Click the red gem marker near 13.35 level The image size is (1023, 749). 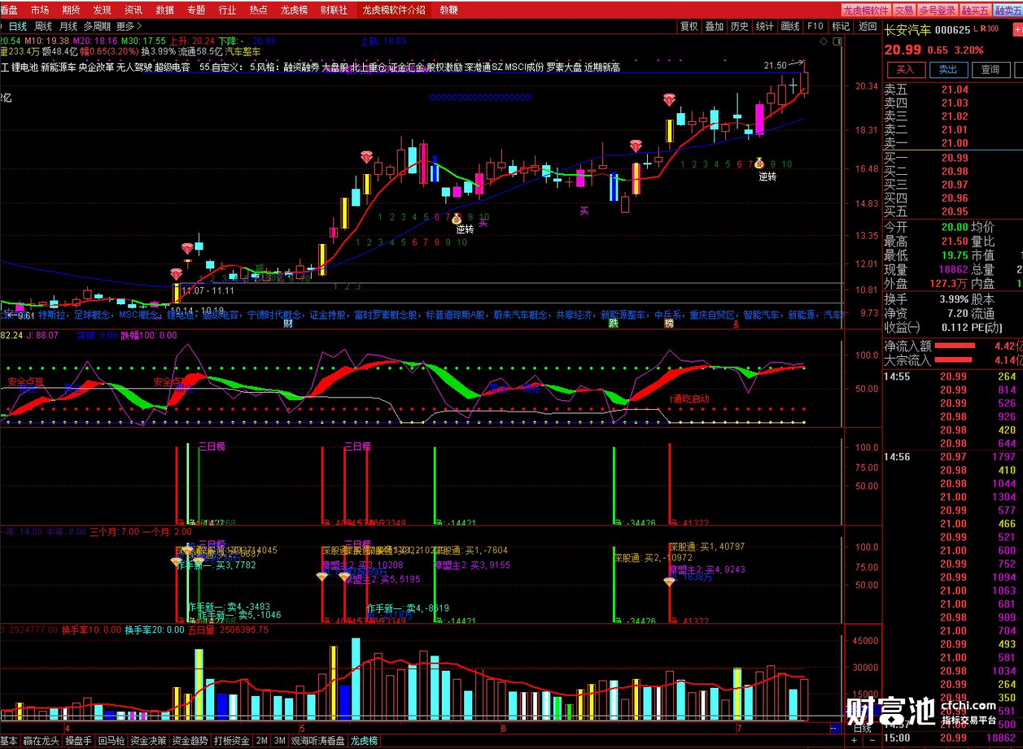(188, 247)
